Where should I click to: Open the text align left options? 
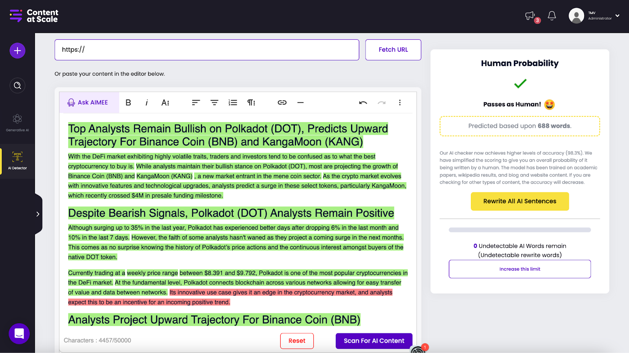click(196, 102)
